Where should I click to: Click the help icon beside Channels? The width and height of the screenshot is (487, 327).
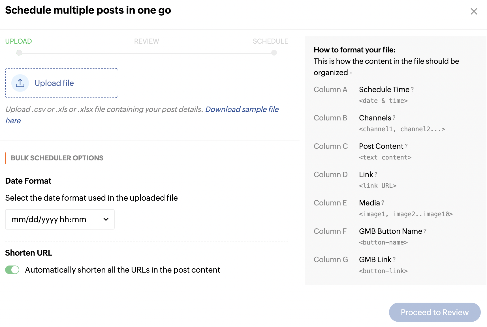pyautogui.click(x=394, y=118)
